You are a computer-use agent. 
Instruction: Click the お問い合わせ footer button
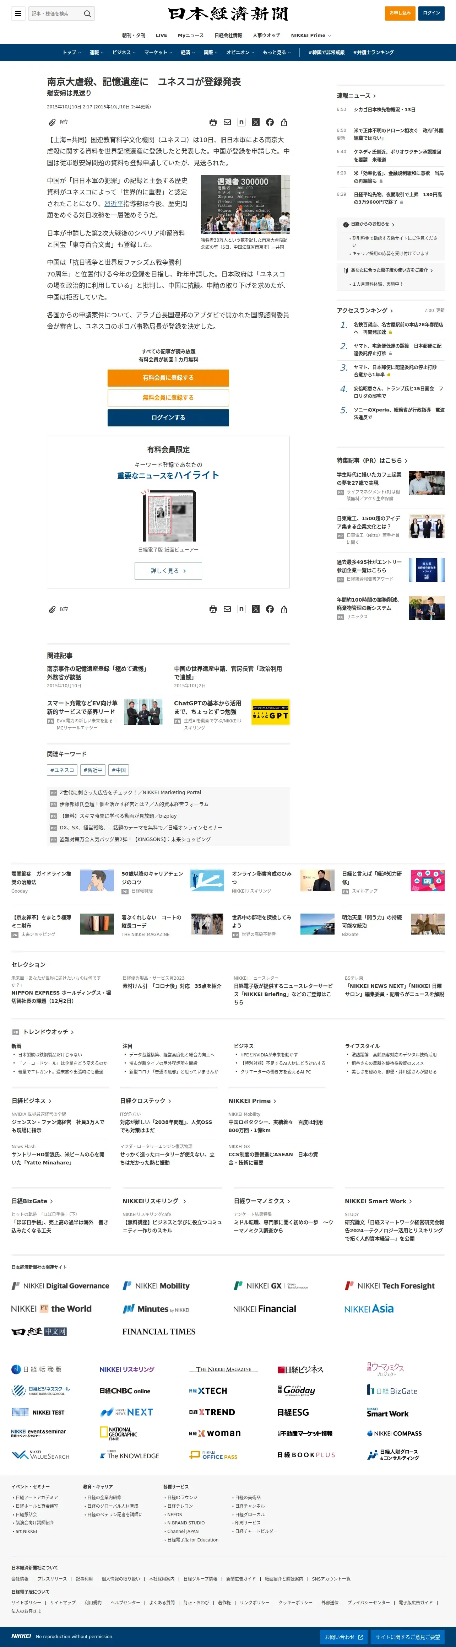[x=344, y=1637]
